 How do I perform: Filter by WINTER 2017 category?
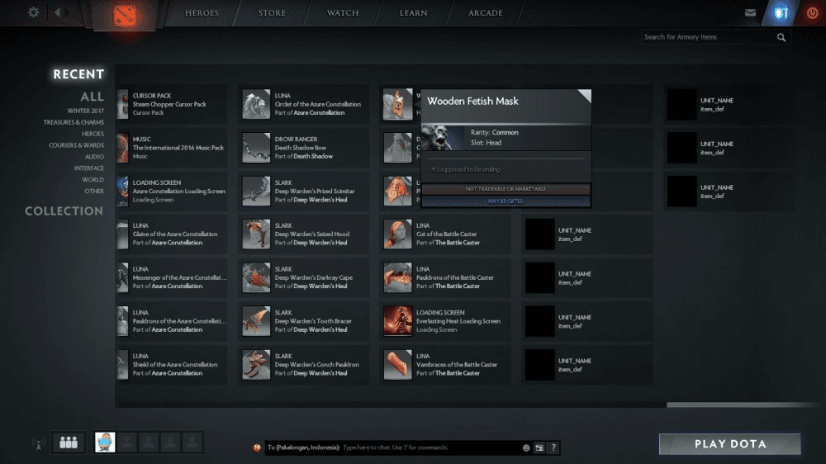(85, 111)
